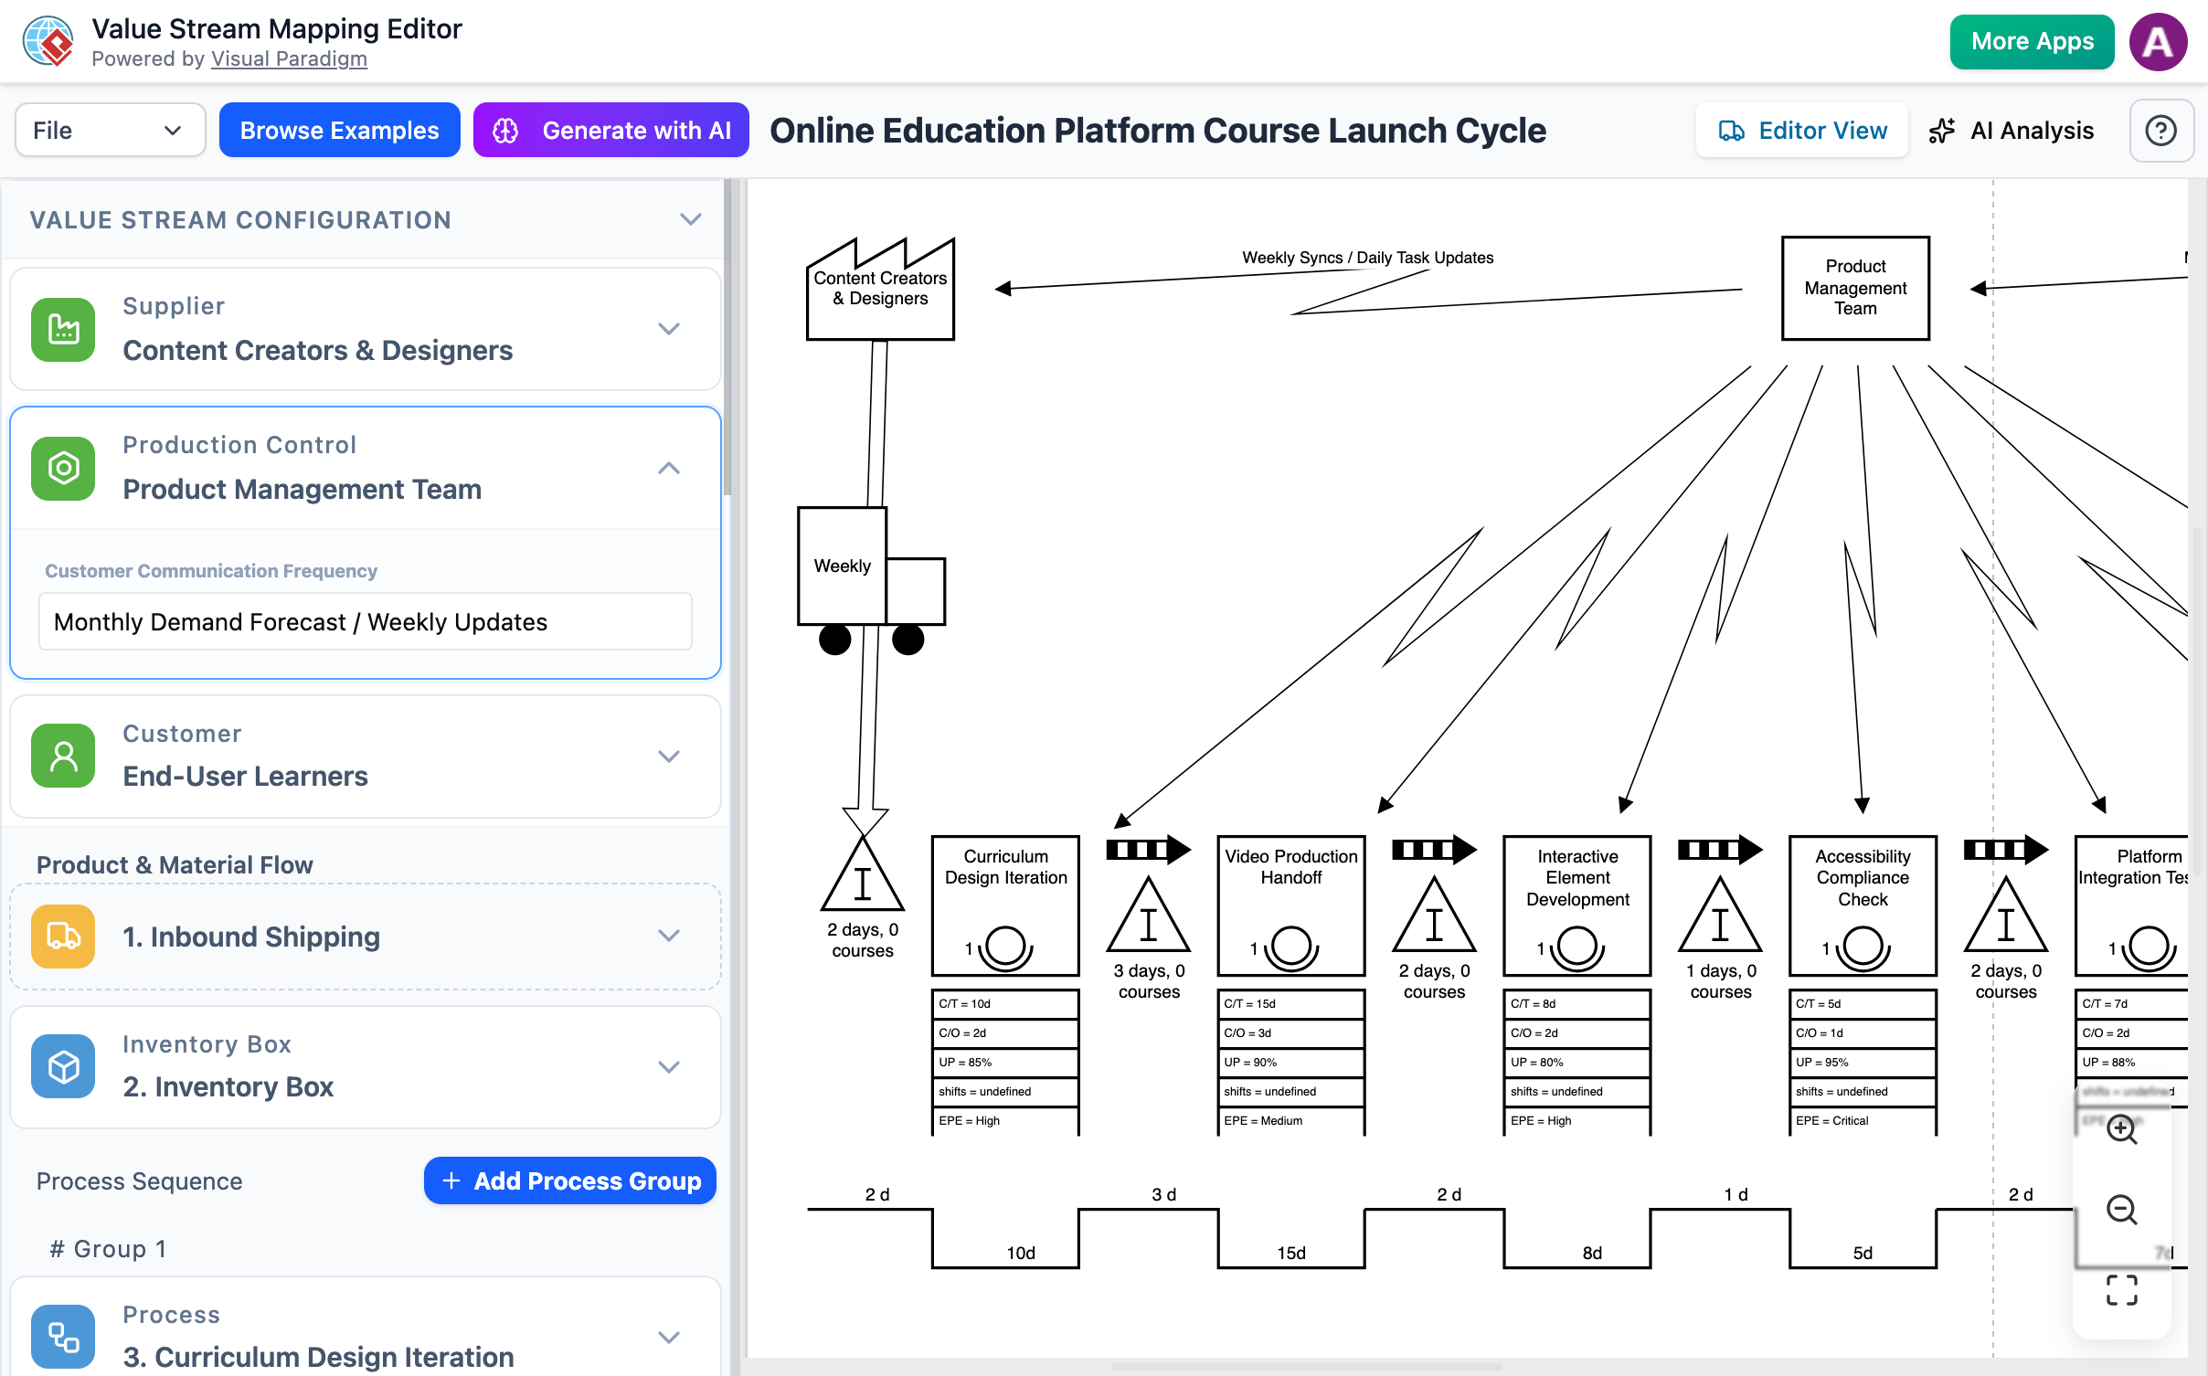
Task: Click the fit-to-screen icon
Action: [2121, 1290]
